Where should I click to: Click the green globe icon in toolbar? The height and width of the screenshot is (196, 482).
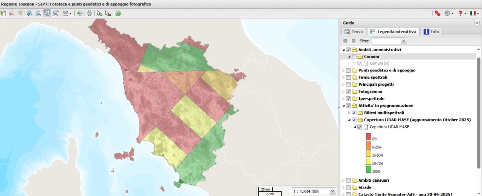coord(118,13)
